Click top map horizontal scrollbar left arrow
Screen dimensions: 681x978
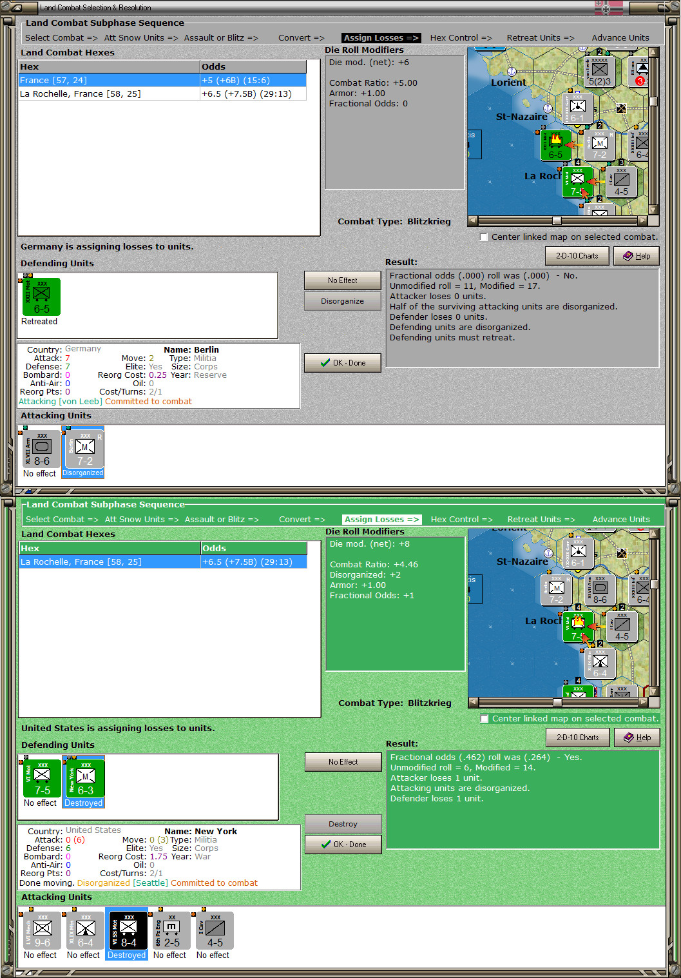(472, 220)
